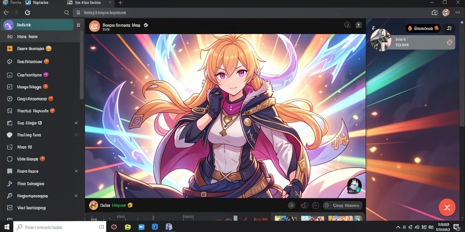This screenshot has width=465, height=232.
Task: Click the sort arrows icon in the right panel
Action: click(449, 28)
